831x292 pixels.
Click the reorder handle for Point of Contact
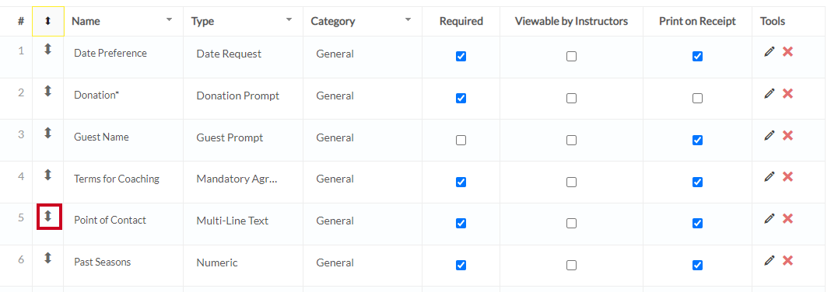tap(48, 217)
